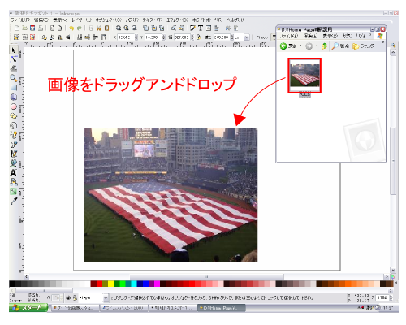Open the 編集 (Edit) menu in Inkscape

pyautogui.click(x=41, y=20)
